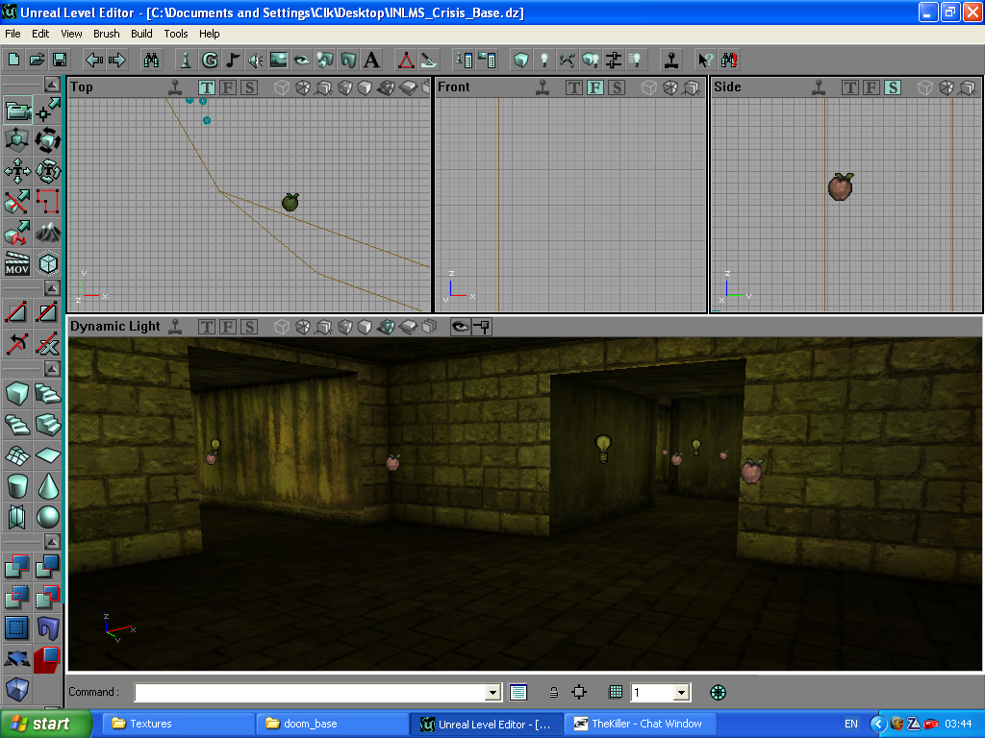Open the Build menu
This screenshot has height=738, width=985.
click(141, 34)
